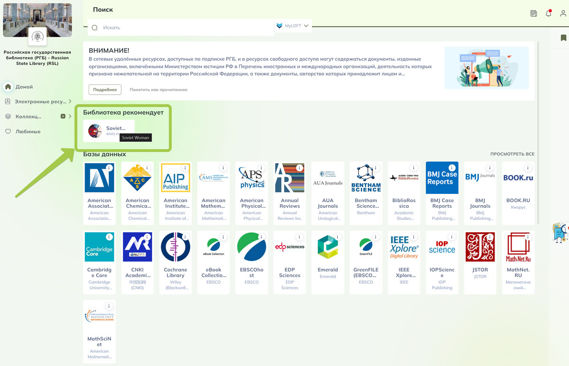569x366 pixels.
Task: Type in the Искать search field
Action: tap(185, 27)
